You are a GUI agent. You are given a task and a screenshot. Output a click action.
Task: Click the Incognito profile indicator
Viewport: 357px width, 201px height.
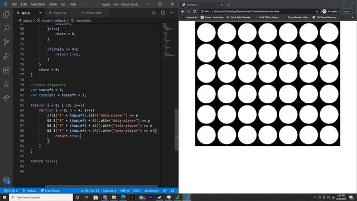coord(330,11)
